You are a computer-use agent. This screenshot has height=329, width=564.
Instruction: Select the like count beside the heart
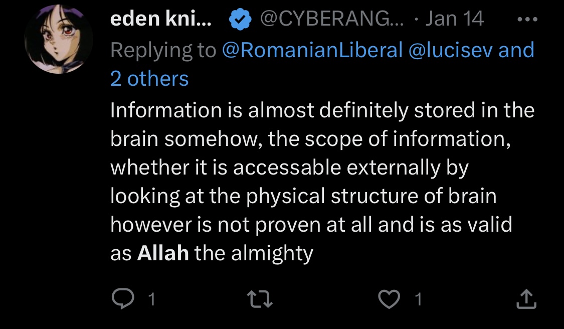[418, 299]
